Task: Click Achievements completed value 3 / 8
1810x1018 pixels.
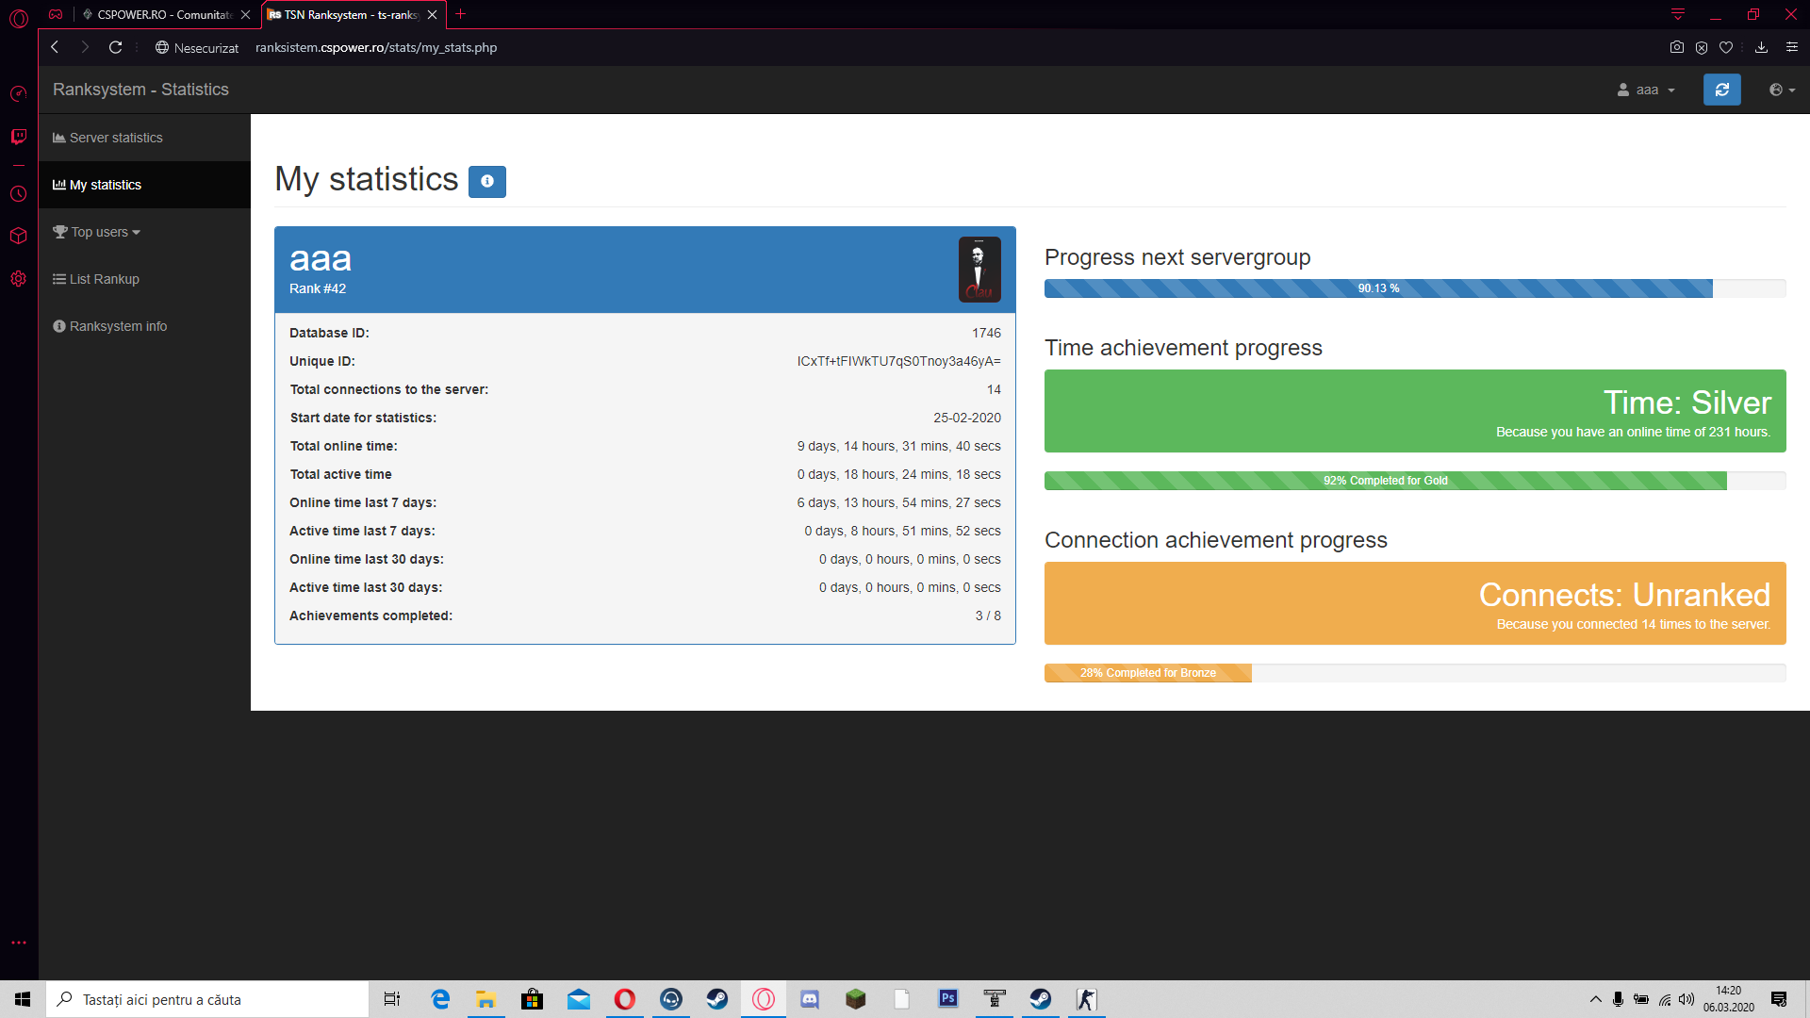Action: [x=988, y=616]
